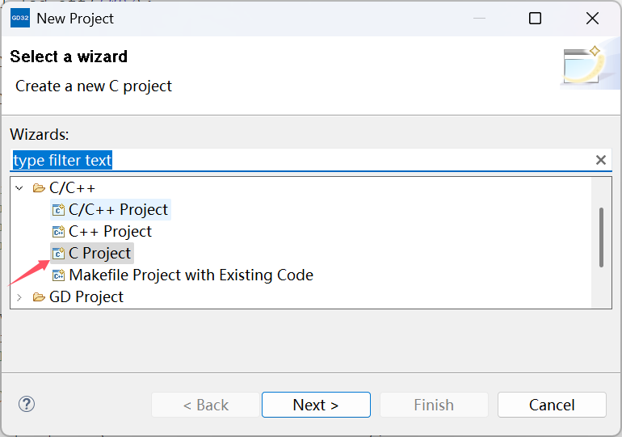The width and height of the screenshot is (622, 437).
Task: Click the C/C++ folder icon
Action: (39, 187)
